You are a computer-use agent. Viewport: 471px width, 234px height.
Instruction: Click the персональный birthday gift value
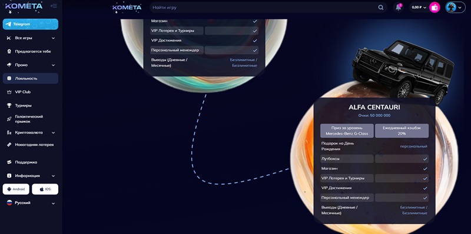(x=414, y=146)
